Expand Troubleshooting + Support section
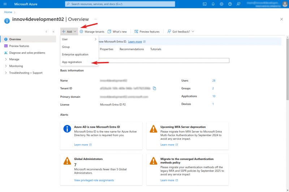289x192 pixels. pos(6,73)
